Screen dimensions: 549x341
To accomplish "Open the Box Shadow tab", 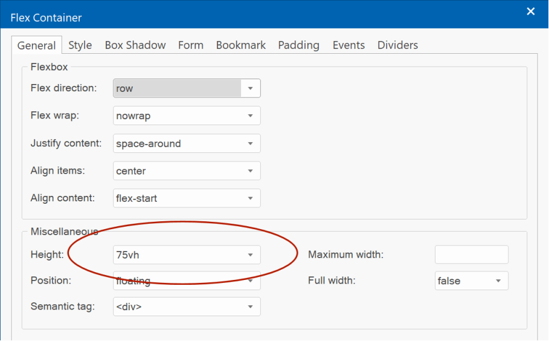I will pos(135,45).
